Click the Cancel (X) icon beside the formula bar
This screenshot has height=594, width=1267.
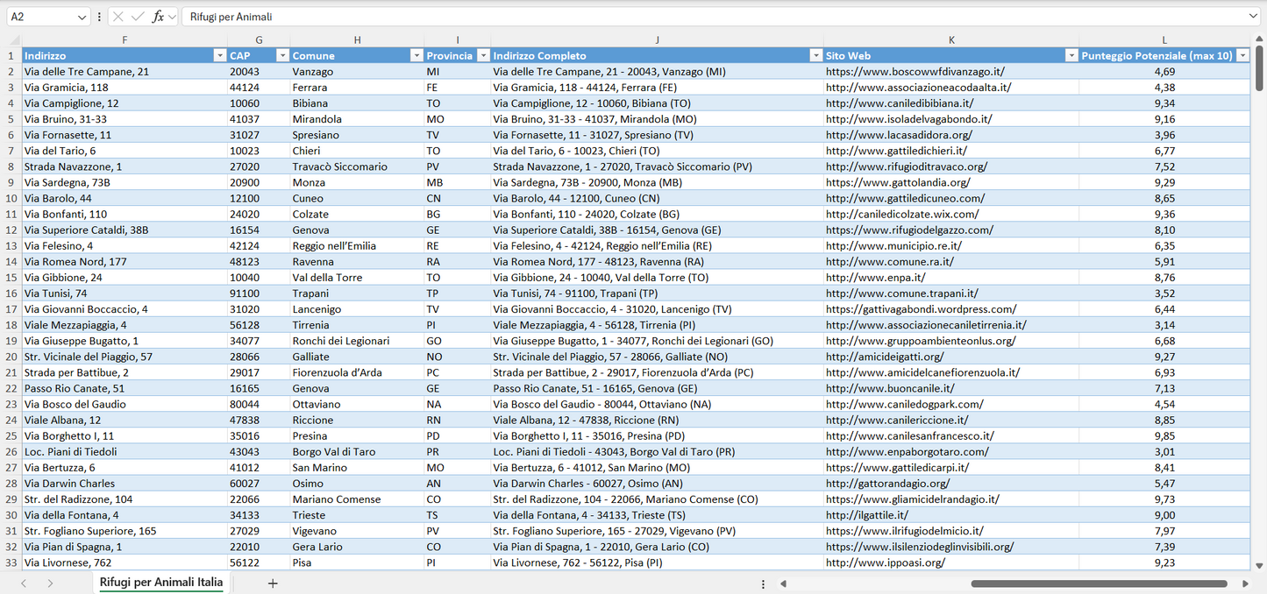[x=118, y=16]
